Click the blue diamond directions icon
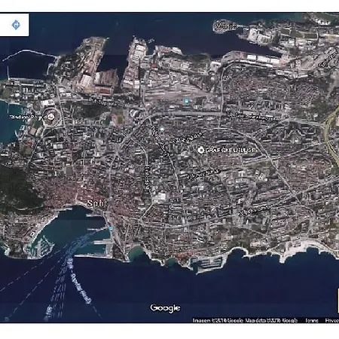Image resolution: width=339 pixels, height=339 pixels. [x=16, y=25]
